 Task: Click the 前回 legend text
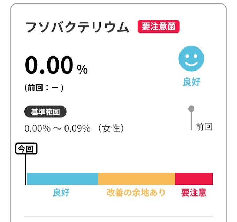click(x=204, y=126)
